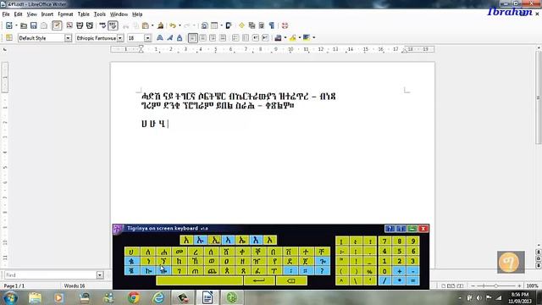Viewport: 542px width, 305px height.
Task: Open the Navigator icon
Action: [x=241, y=25]
